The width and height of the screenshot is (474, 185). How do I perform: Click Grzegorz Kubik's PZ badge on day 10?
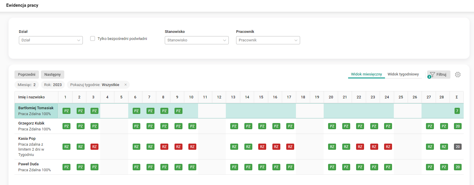[x=192, y=126]
